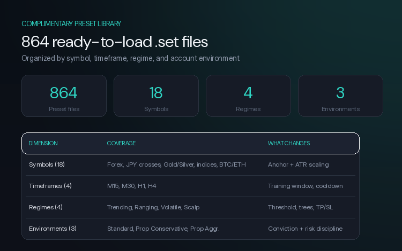Click the DIMENSION column header

43,143
